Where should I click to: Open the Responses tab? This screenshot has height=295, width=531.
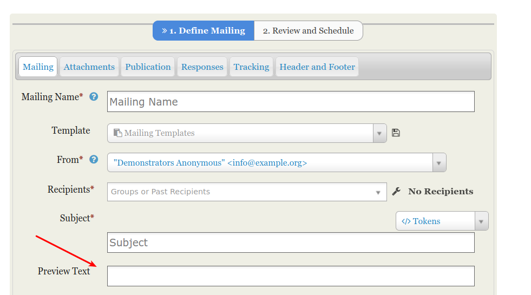(x=202, y=67)
